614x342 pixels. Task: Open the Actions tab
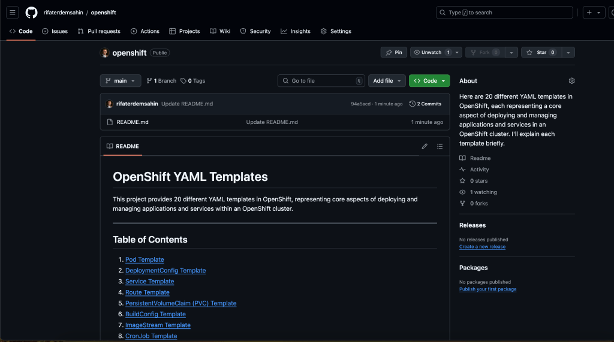click(x=145, y=31)
